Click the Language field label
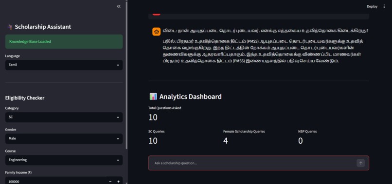 pyautogui.click(x=13, y=56)
